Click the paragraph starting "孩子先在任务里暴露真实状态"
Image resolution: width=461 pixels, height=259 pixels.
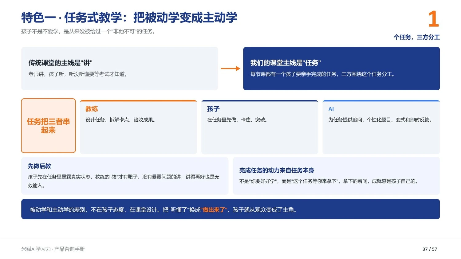[x=124, y=181]
